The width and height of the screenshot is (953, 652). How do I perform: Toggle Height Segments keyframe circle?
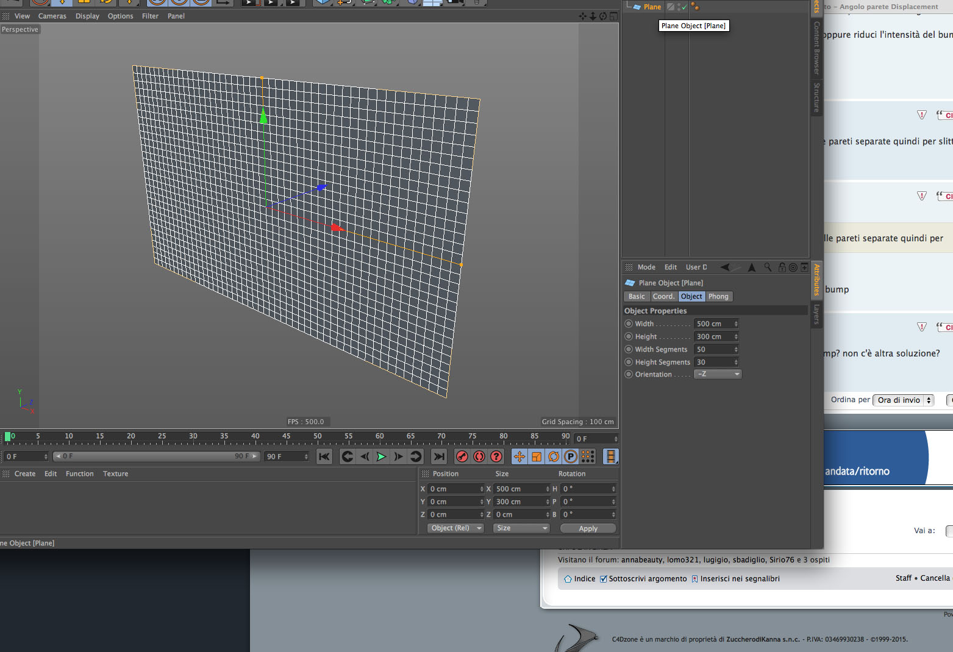(629, 362)
